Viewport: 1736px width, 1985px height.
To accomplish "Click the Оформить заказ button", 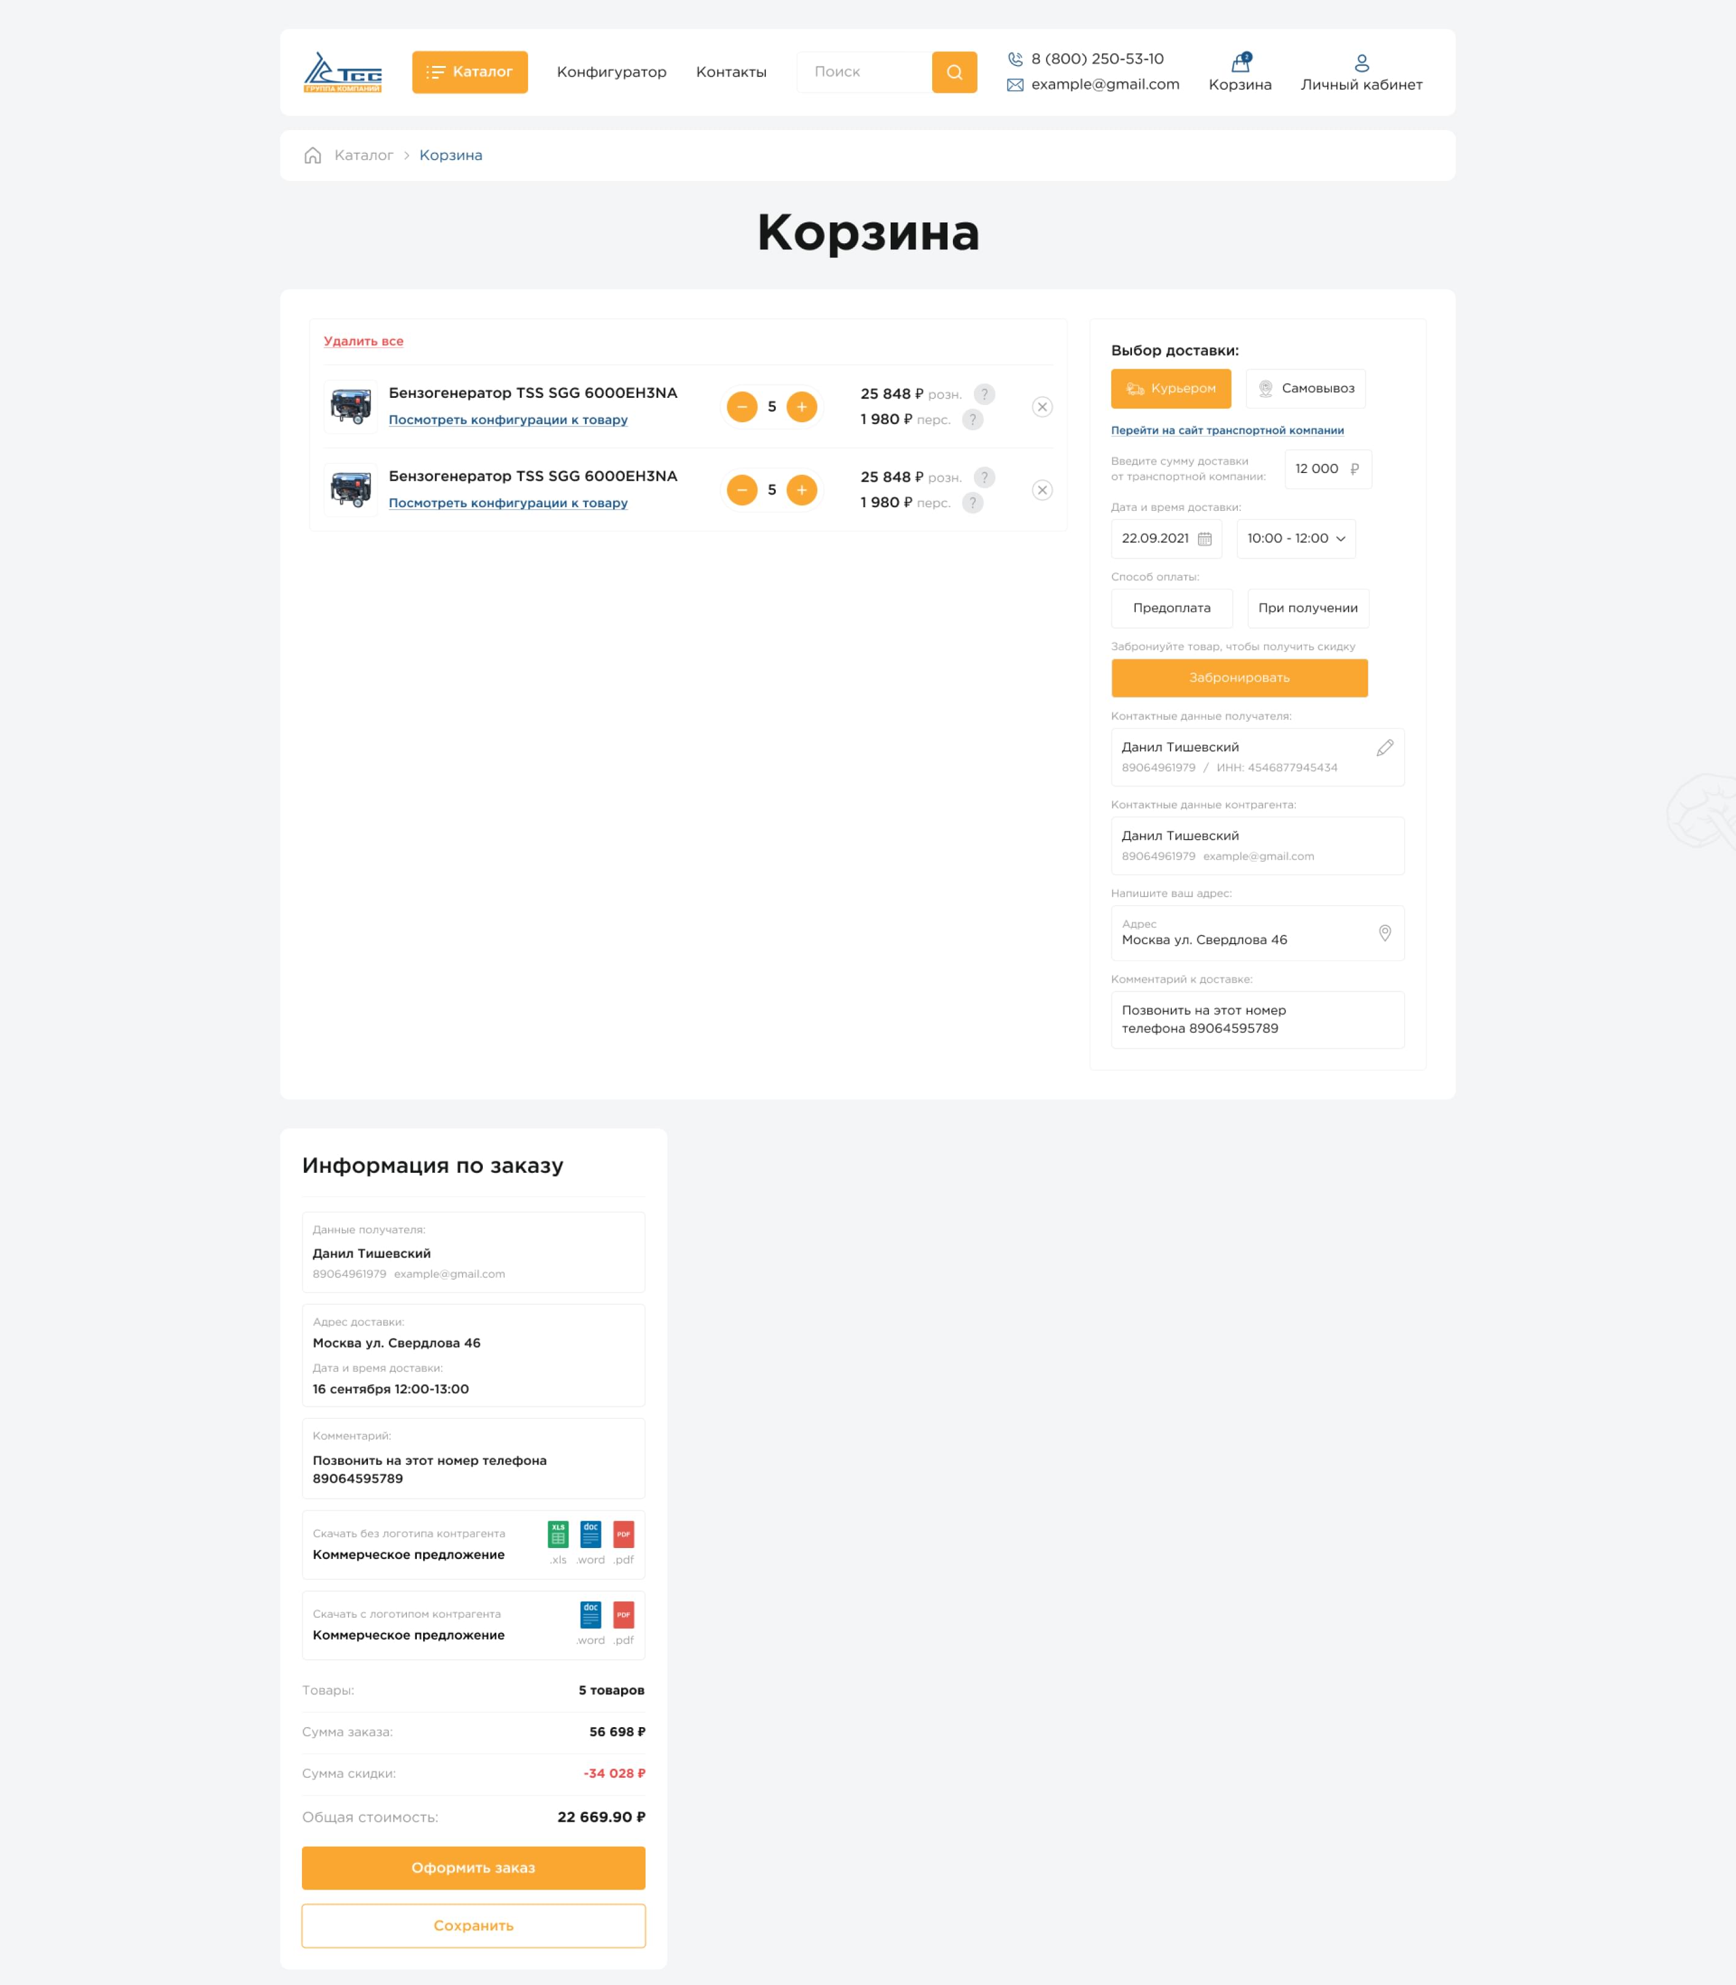I will [473, 1867].
